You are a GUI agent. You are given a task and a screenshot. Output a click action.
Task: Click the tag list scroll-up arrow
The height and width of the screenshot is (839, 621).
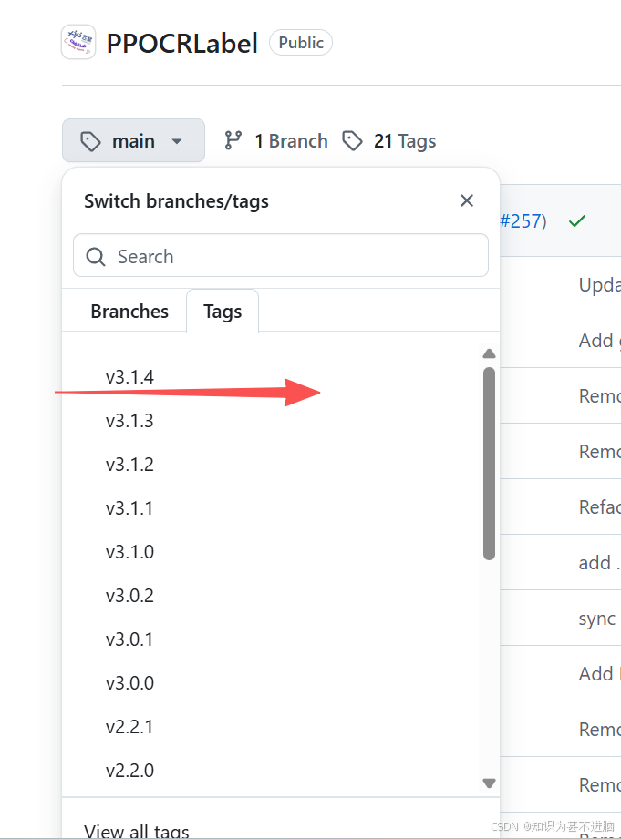(489, 353)
